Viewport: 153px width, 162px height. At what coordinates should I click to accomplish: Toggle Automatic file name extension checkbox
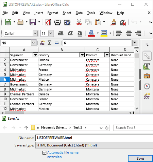[44, 153]
